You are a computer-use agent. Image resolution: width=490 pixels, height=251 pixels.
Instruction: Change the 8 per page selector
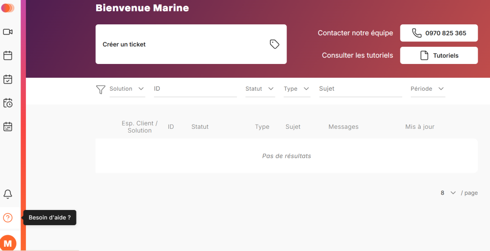tap(448, 193)
